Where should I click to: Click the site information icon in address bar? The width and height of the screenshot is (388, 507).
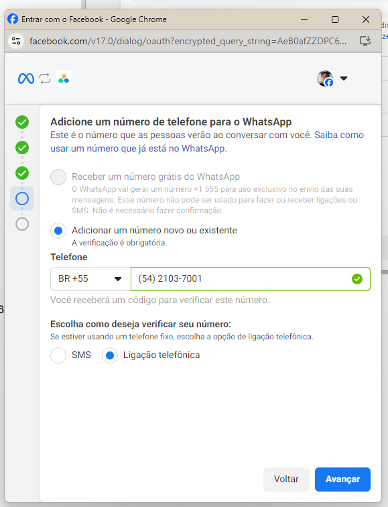click(x=16, y=41)
